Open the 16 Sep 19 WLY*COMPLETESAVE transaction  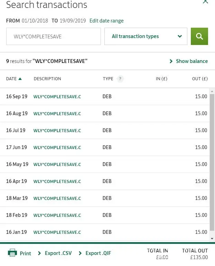click(57, 97)
